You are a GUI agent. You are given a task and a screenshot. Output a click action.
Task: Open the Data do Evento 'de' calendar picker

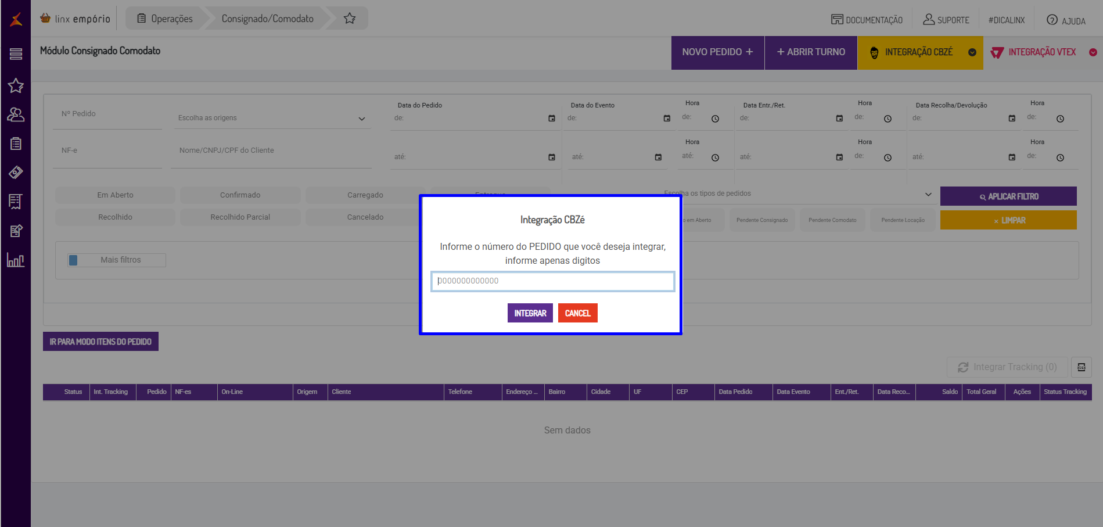667,119
